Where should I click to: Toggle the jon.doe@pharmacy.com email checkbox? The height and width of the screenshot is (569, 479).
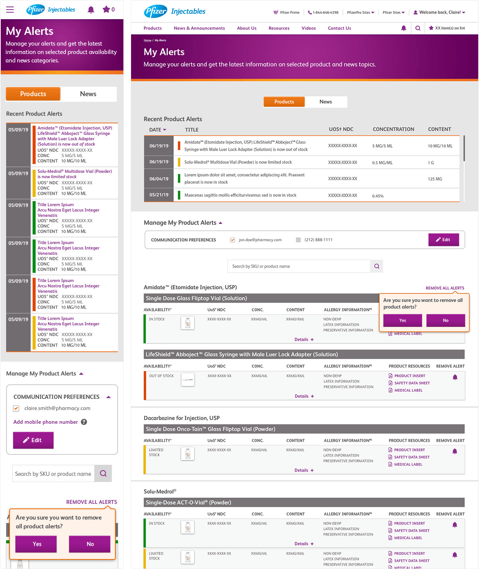[233, 240]
